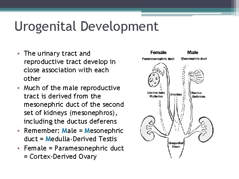Click the kidney drawing below 'Ductus Deferens'
Screen dimensions: 239x179
205,130
